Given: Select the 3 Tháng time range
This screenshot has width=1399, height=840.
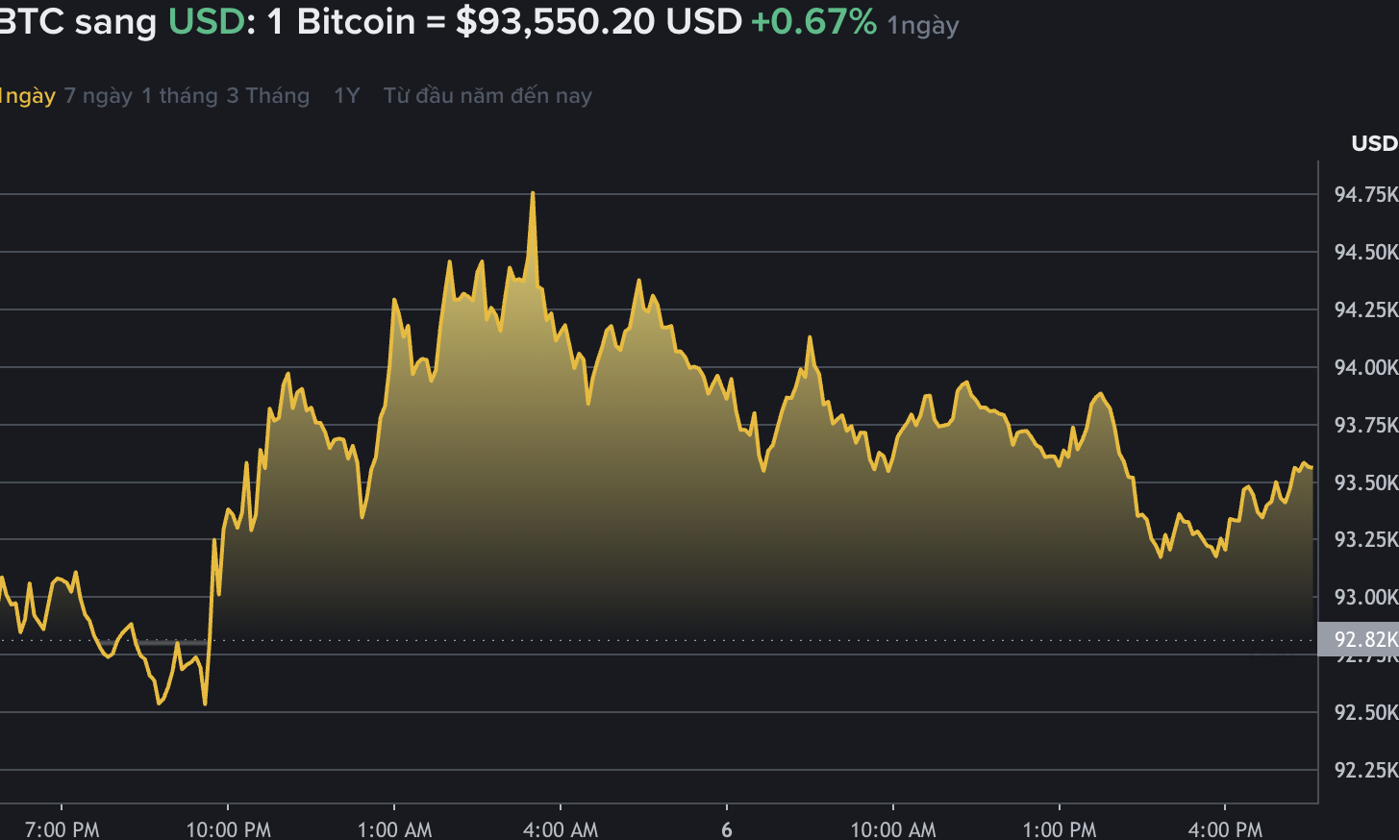Looking at the screenshot, I should pos(270,95).
